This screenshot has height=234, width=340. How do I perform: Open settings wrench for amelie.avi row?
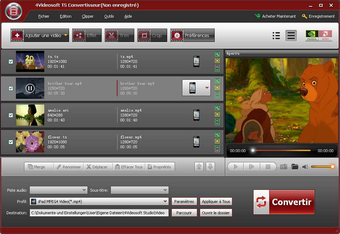[x=217, y=108]
